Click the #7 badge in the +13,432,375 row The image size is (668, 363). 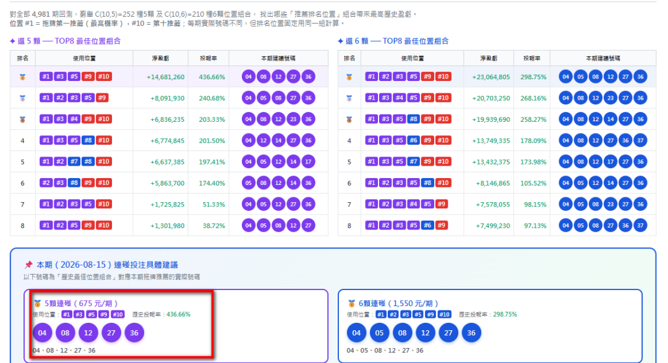413,161
